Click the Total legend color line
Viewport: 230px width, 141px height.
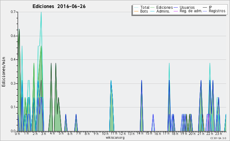click(136, 8)
